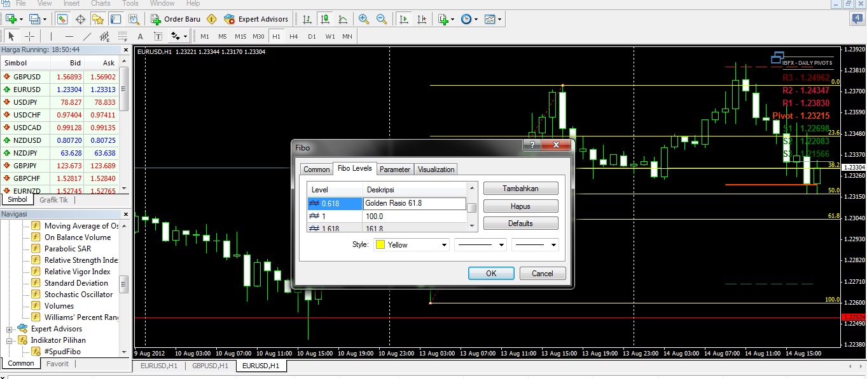
Task: Cancel the Fibo dialog
Action: coord(543,274)
